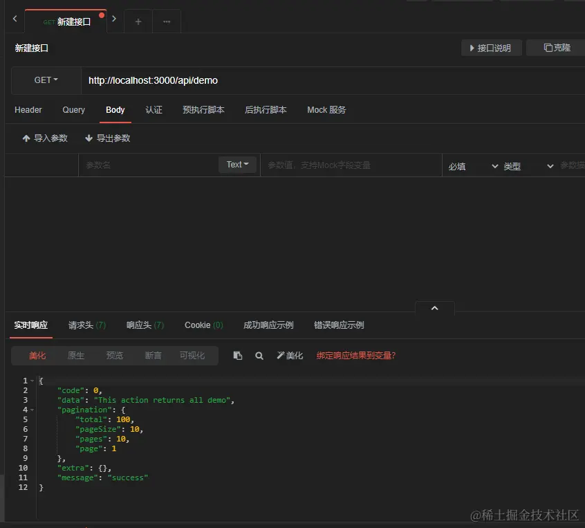The height and width of the screenshot is (528, 585).
Task: Click the parameter value field with Mock hint
Action: click(351, 165)
